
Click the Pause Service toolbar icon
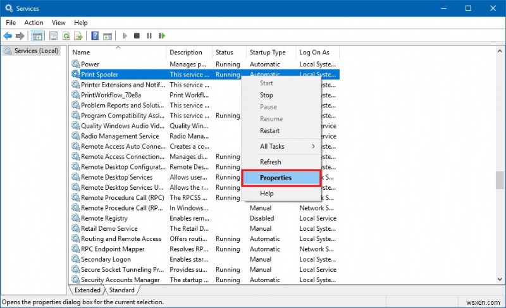pyautogui.click(x=149, y=35)
